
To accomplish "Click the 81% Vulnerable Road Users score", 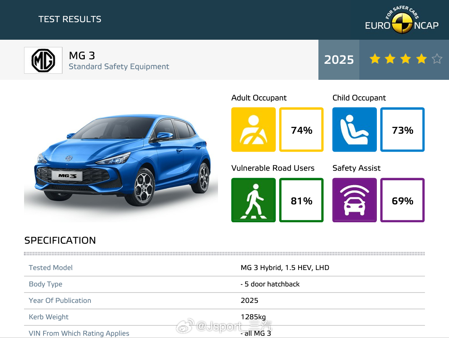I will [301, 200].
